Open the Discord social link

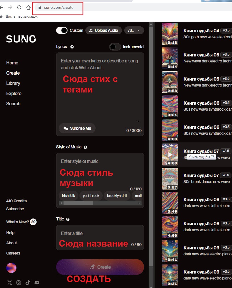pos(37,283)
